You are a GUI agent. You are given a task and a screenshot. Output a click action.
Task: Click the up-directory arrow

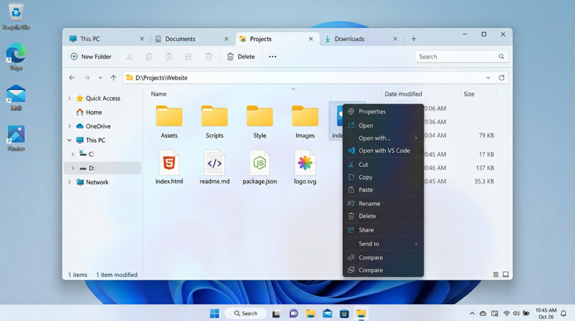point(113,78)
